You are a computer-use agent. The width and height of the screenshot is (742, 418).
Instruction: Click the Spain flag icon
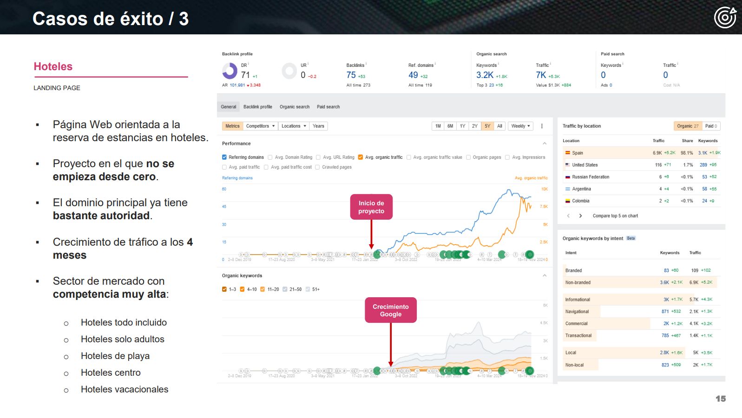pyautogui.click(x=567, y=153)
